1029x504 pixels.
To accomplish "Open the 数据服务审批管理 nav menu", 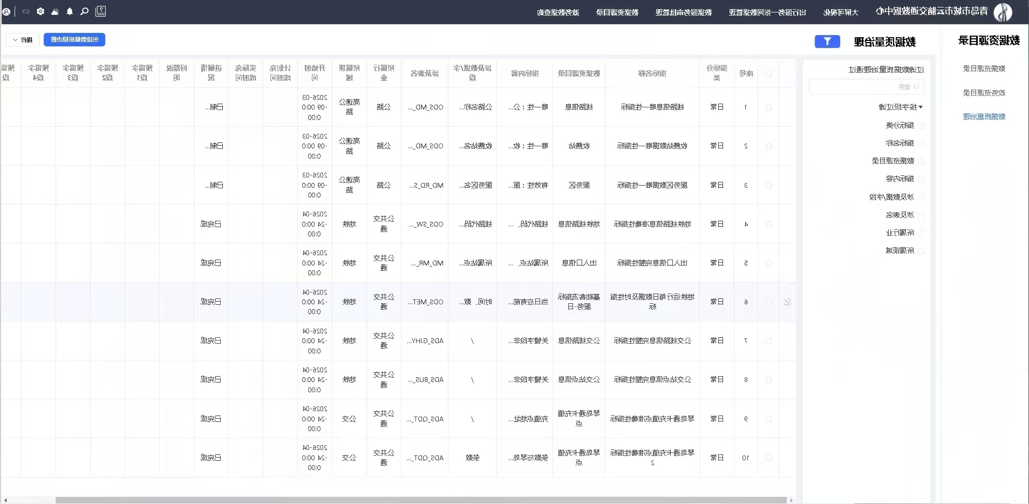I will click(x=684, y=12).
